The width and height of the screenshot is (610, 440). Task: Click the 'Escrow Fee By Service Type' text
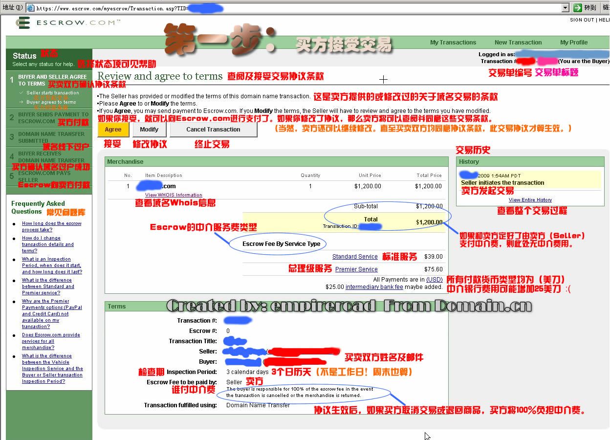[282, 244]
